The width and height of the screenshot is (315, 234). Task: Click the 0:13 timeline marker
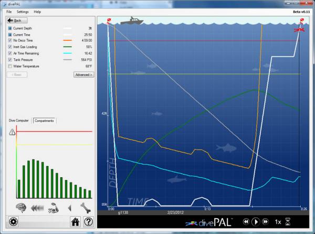click(x=207, y=209)
